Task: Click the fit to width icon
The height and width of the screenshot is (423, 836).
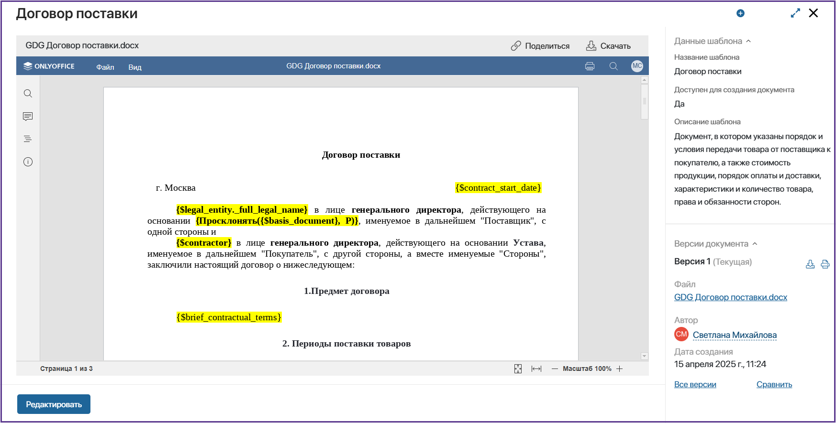Action: point(536,369)
